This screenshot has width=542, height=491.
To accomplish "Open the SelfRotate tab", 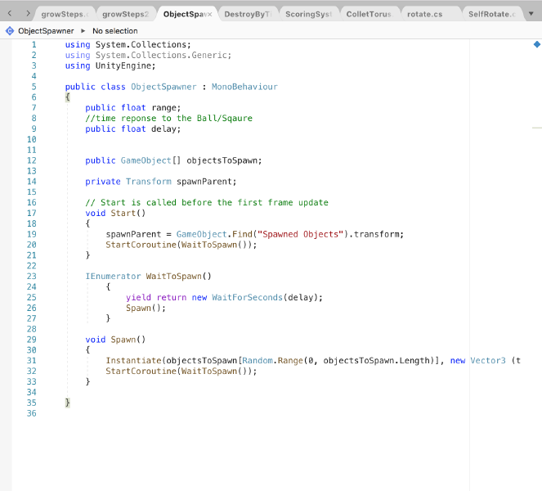I will (x=492, y=14).
